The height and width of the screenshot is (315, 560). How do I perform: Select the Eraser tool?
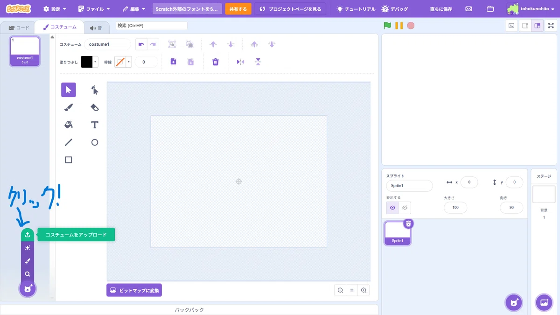point(95,107)
